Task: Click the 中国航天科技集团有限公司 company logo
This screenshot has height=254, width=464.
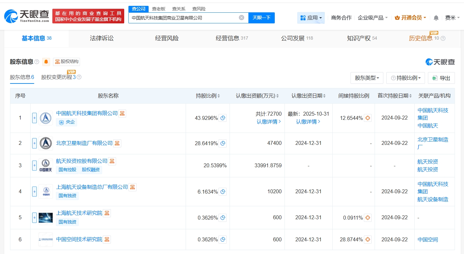Action: (x=46, y=118)
